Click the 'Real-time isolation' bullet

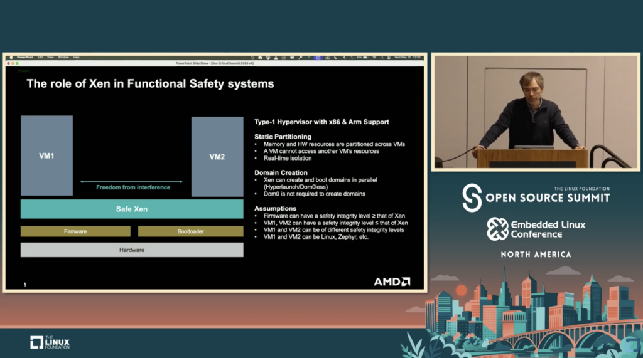288,158
